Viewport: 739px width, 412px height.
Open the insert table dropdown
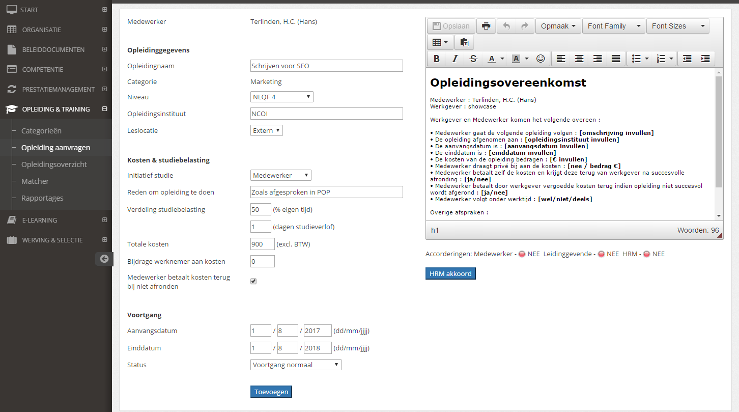(x=440, y=42)
